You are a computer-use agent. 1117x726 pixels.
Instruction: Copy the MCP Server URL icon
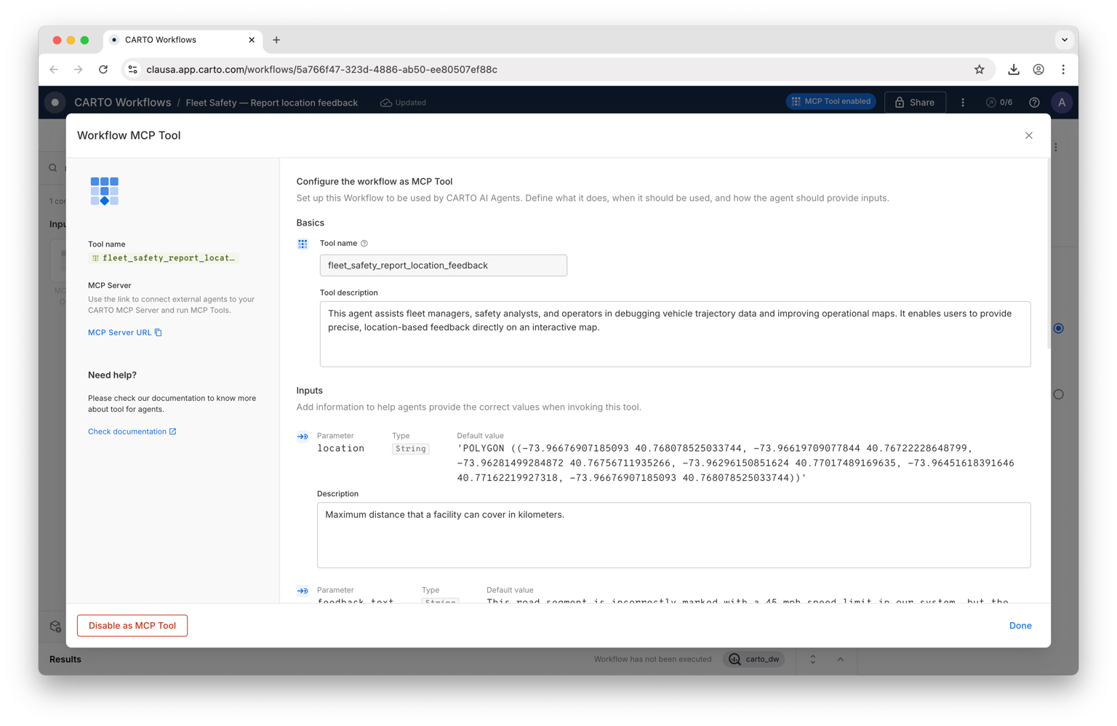pos(159,332)
